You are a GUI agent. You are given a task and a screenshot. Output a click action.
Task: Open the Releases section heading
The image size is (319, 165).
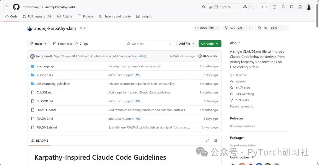point(237,118)
